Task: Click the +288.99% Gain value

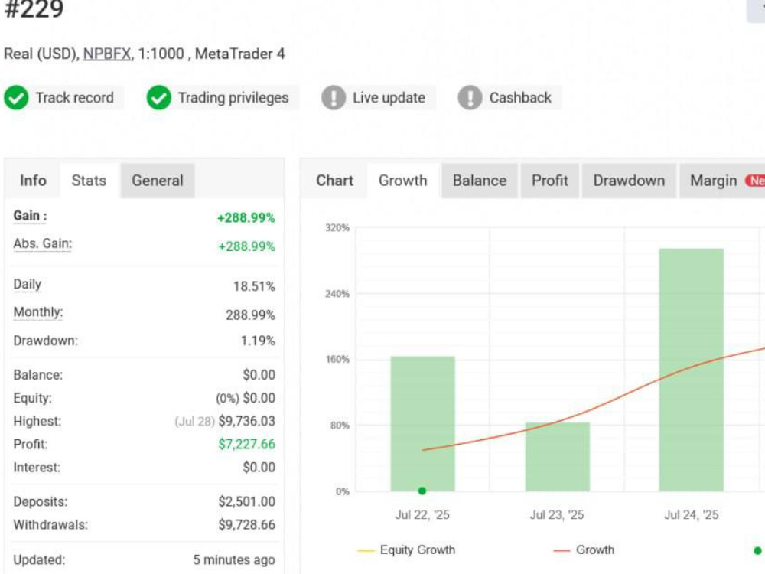Action: point(246,217)
